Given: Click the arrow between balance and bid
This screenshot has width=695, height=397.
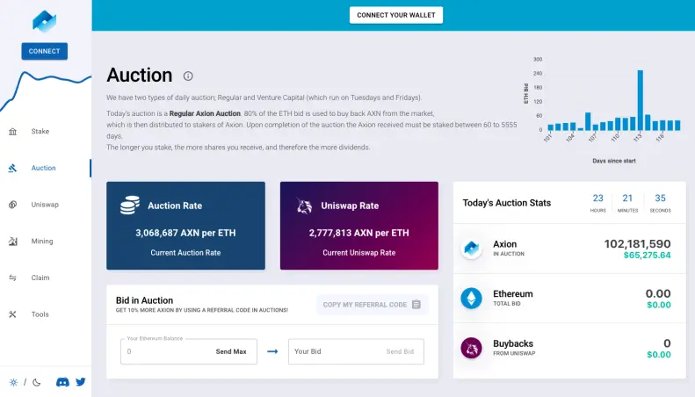Looking at the screenshot, I should [272, 351].
